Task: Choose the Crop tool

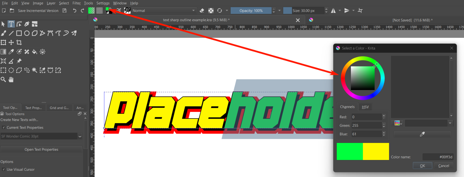Action: [19, 43]
